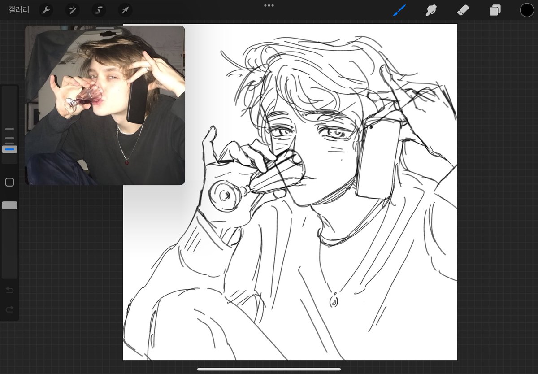Click the brush opacity slider handle

(x=9, y=205)
